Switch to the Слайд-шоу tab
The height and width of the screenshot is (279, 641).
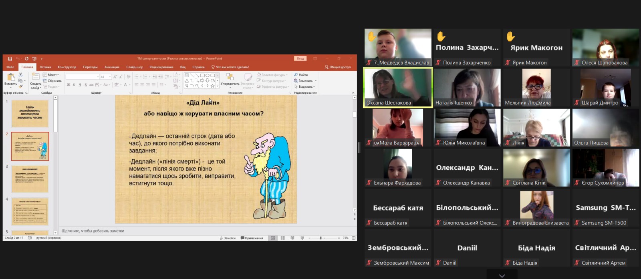(x=134, y=67)
